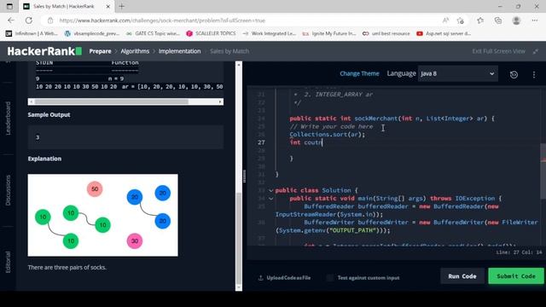546x307 pixels.
Task: Open the favorites list icon
Action: pyautogui.click(x=480, y=20)
